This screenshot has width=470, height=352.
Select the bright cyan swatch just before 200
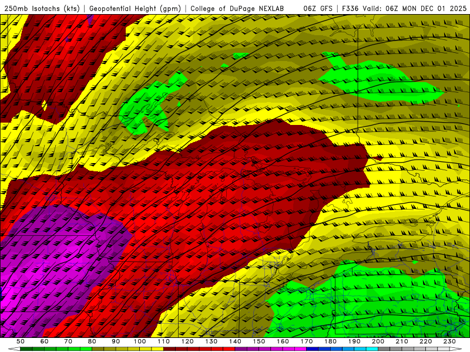(x=372, y=349)
